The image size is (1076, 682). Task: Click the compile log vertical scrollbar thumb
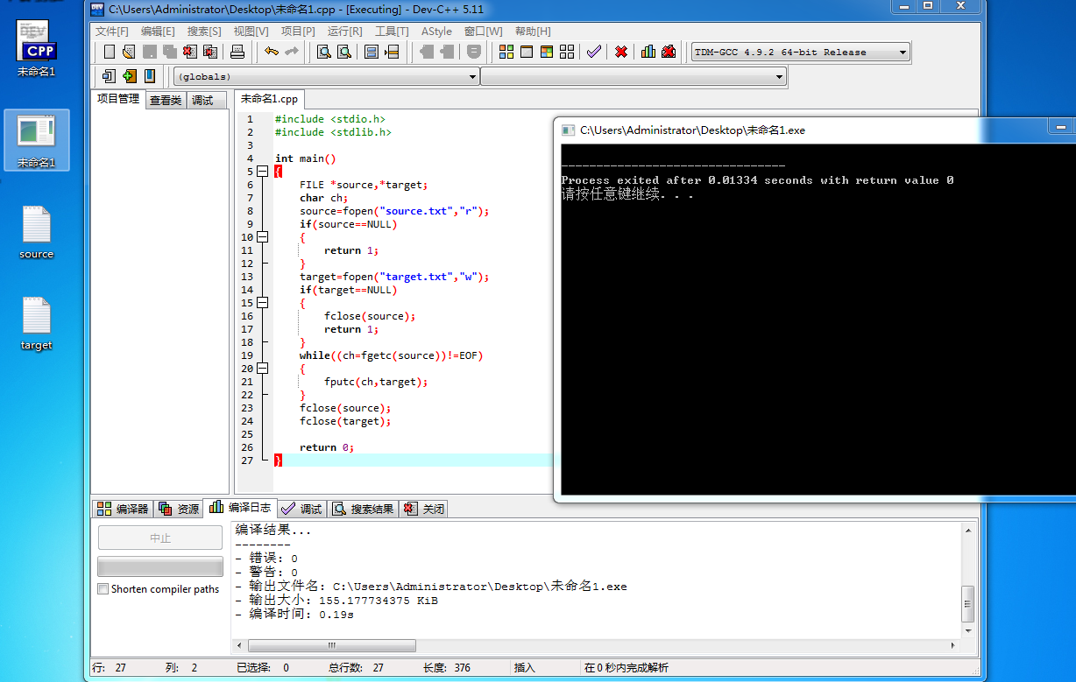coord(967,602)
